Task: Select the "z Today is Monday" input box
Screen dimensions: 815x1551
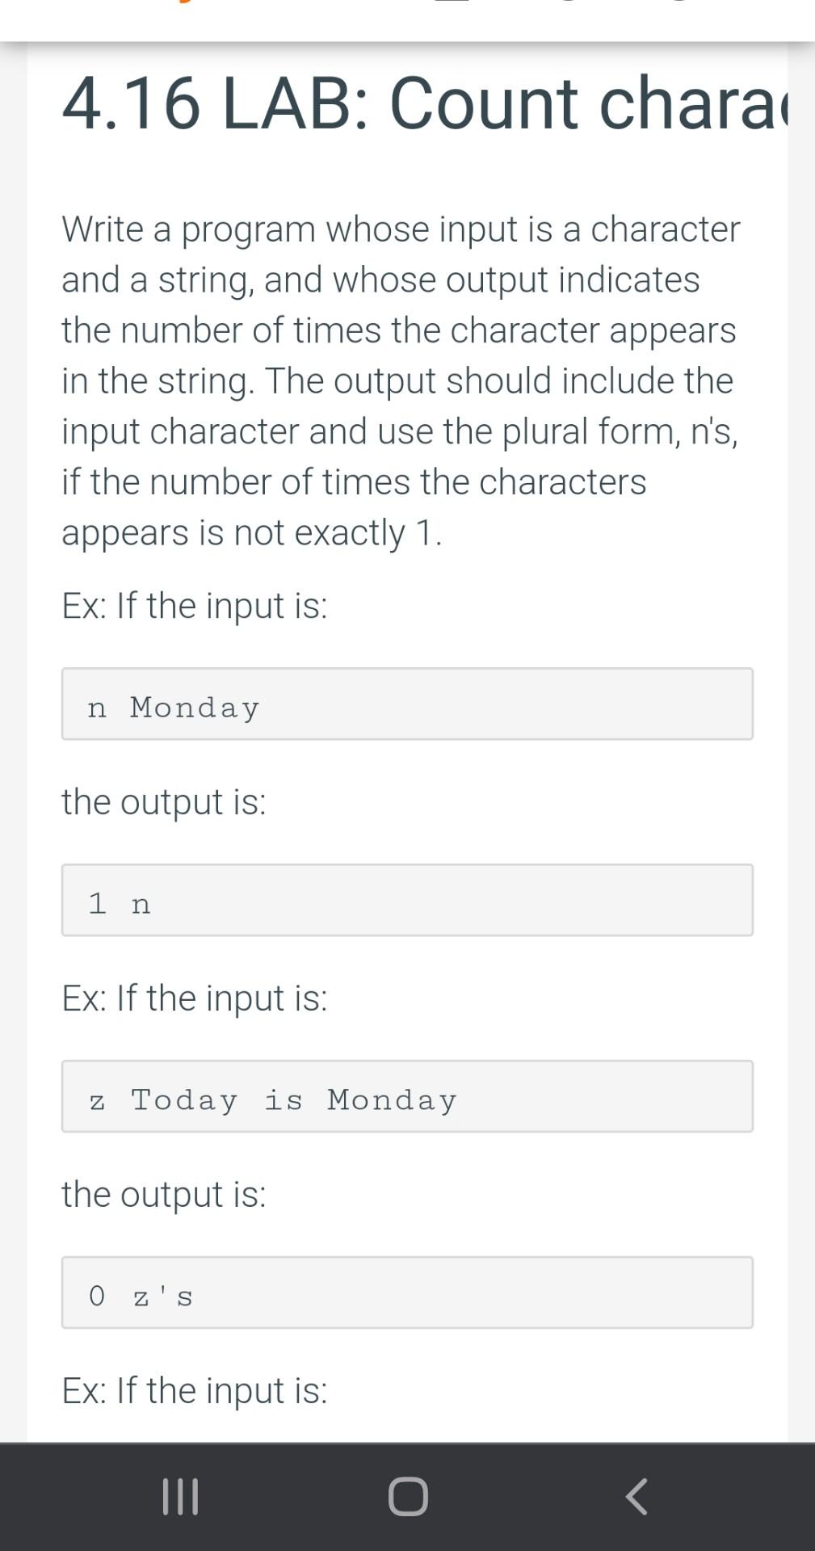Action: pos(407,1096)
